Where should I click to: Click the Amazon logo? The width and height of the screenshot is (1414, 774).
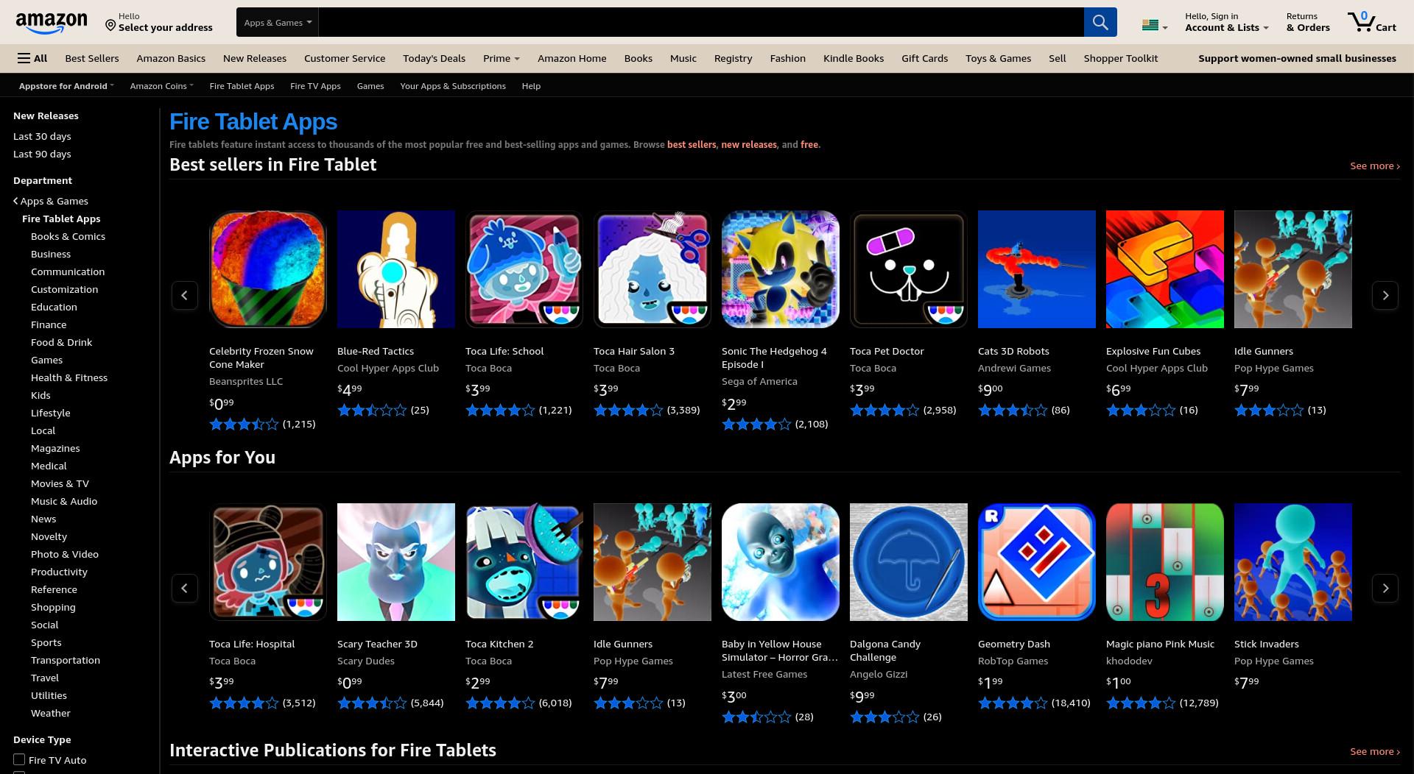tap(52, 23)
